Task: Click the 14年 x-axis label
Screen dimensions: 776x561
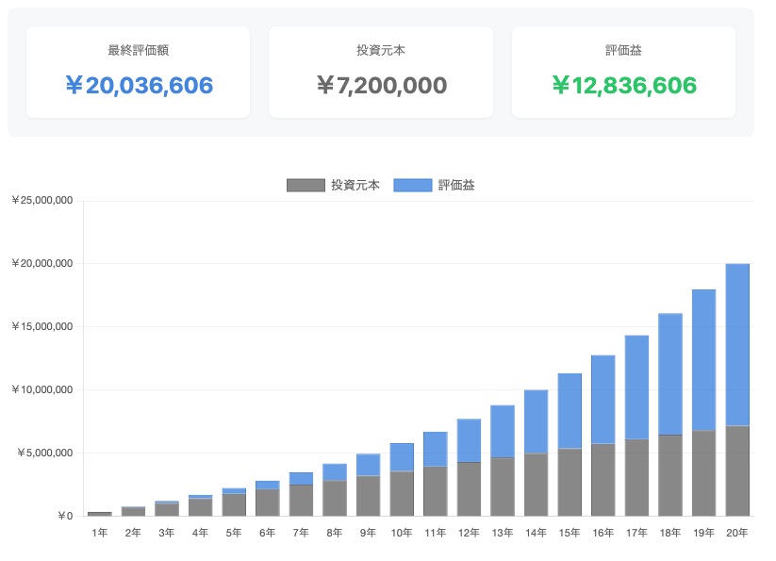Action: point(536,533)
